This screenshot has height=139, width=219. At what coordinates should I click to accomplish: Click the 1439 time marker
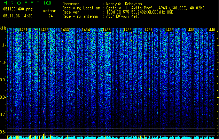click(190, 30)
